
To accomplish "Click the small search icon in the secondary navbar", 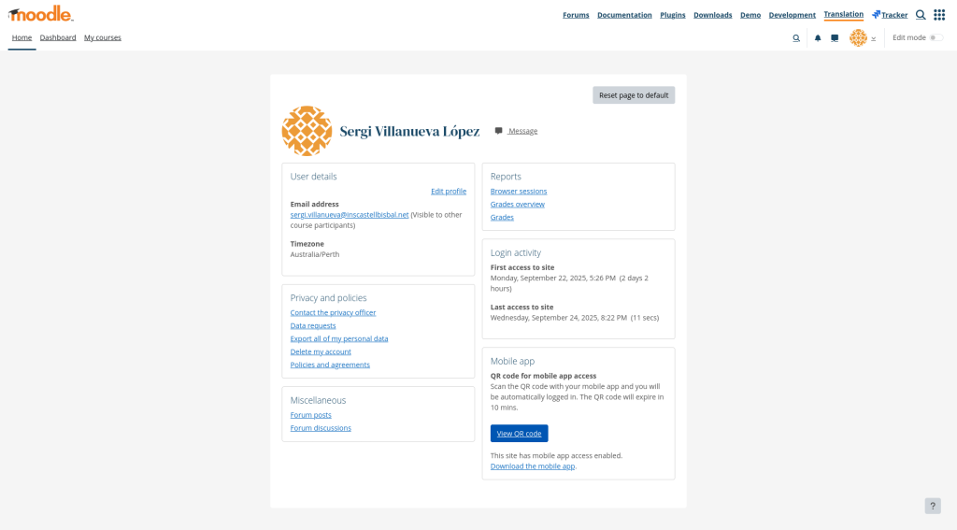I will [796, 38].
